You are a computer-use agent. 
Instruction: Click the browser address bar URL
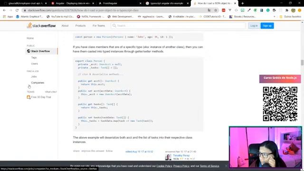tap(84, 10)
